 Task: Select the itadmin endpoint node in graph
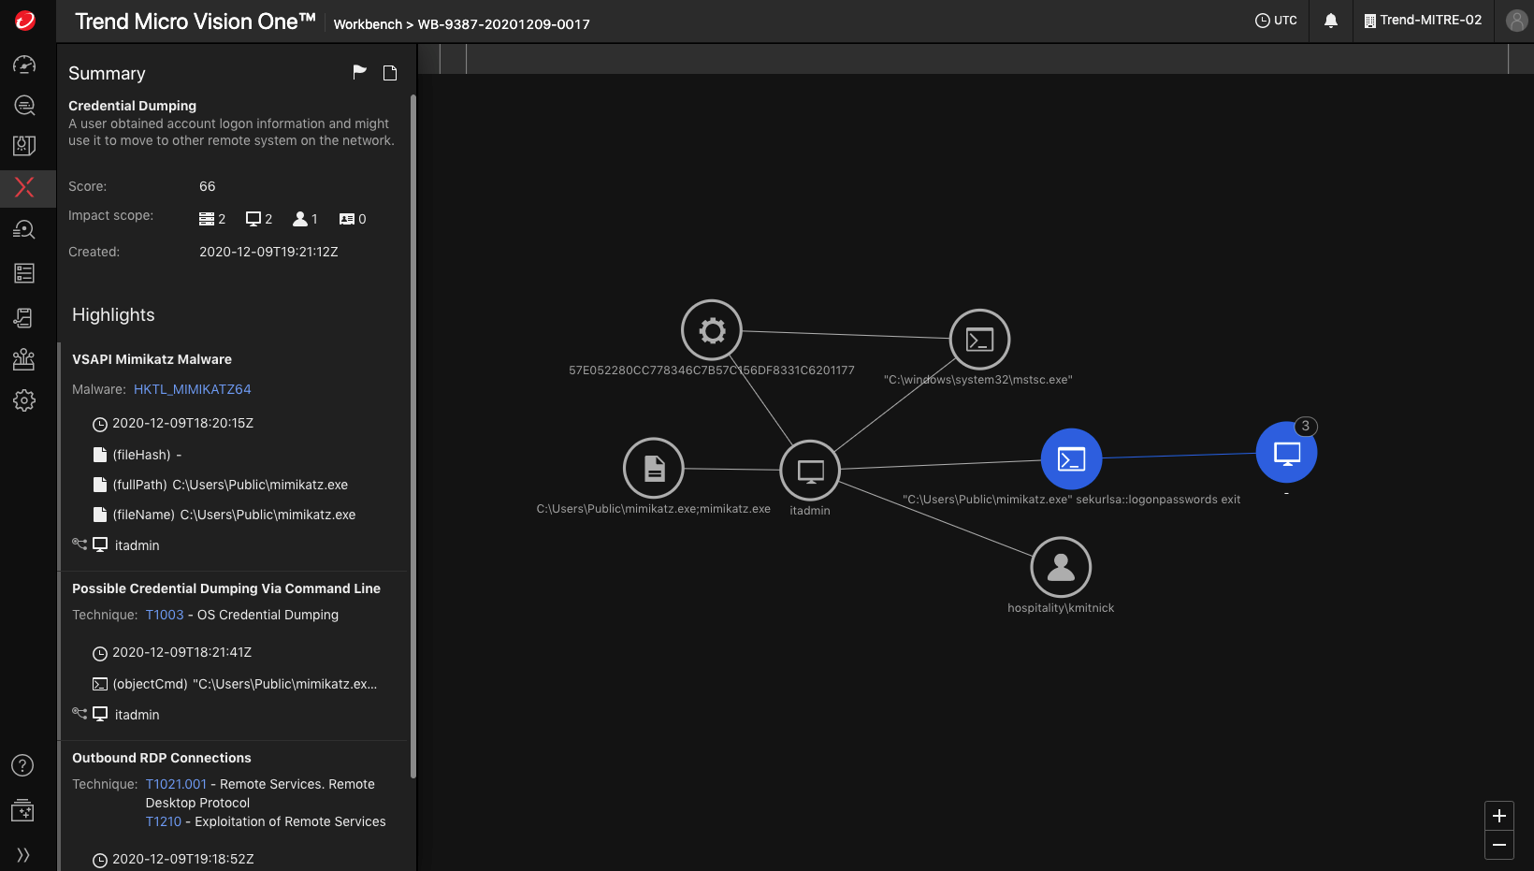click(x=810, y=471)
